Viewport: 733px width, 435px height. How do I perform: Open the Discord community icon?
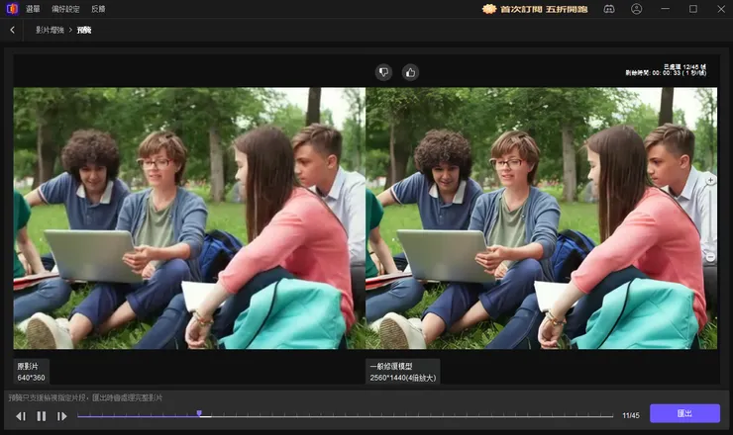[609, 9]
